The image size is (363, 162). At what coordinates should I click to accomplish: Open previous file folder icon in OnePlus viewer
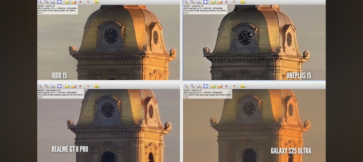pos(213,2)
